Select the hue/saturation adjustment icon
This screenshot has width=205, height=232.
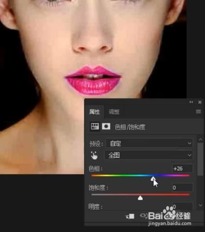coord(95,126)
